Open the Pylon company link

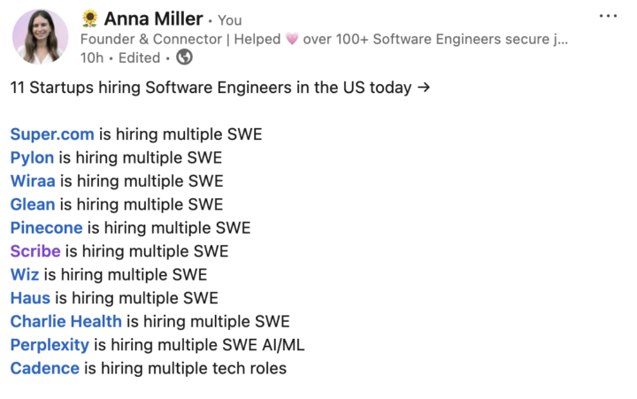[x=32, y=157]
